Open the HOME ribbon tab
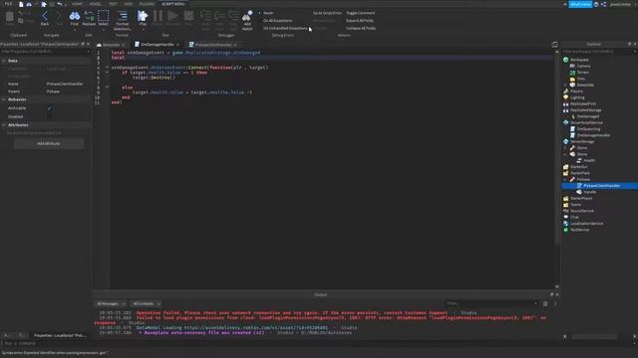Screen dimensions: 638x358 coord(77,4)
